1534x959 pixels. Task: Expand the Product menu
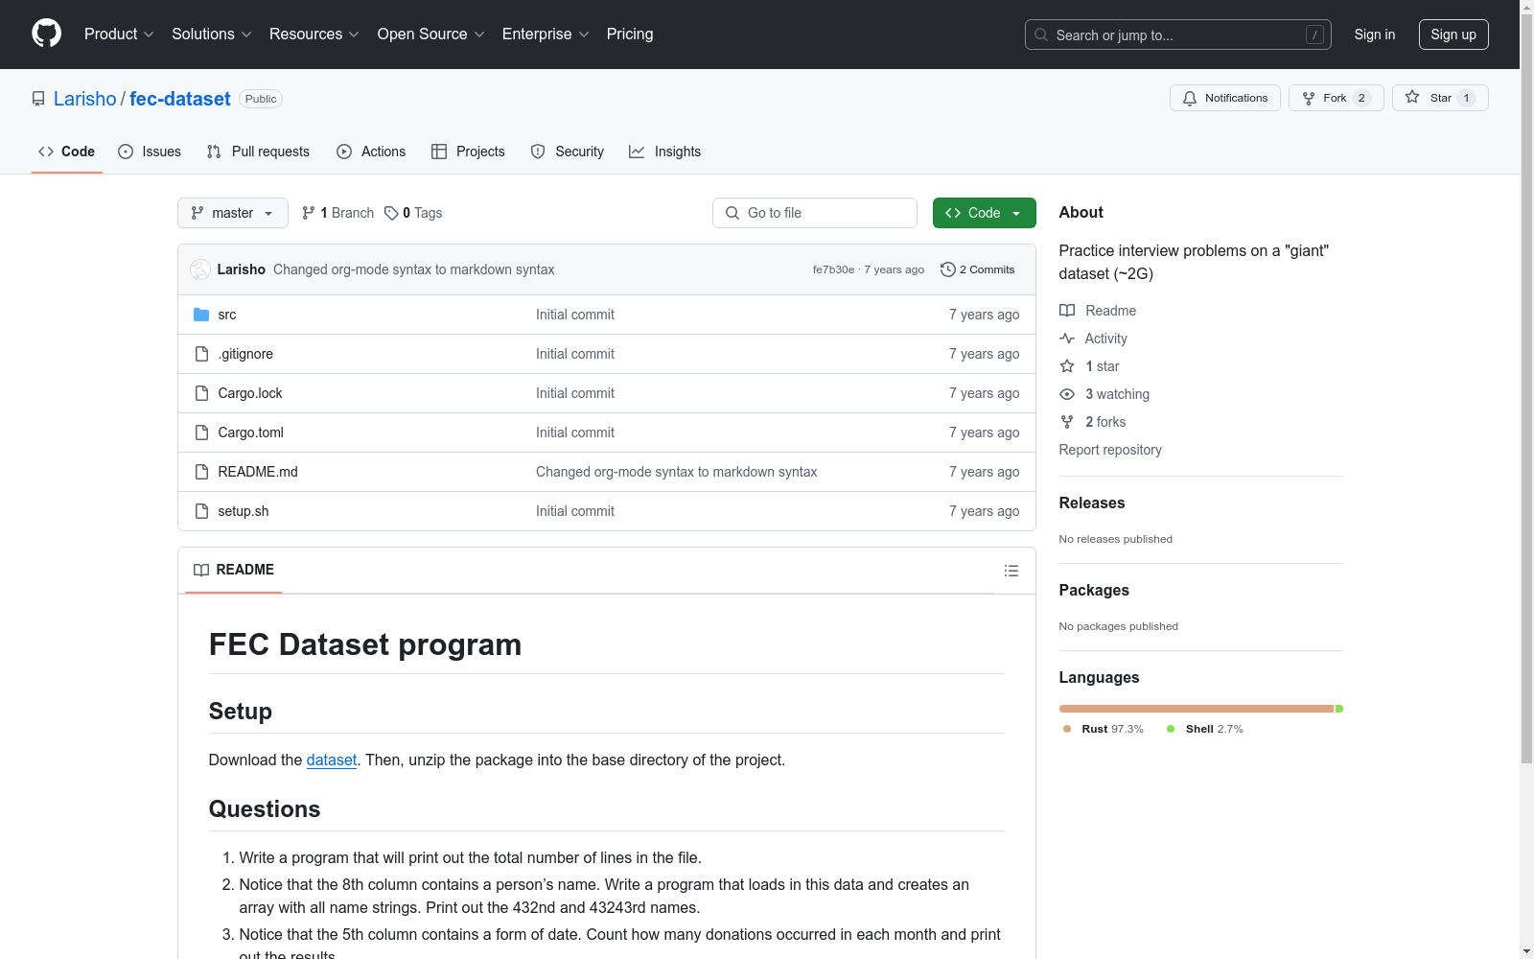119,34
